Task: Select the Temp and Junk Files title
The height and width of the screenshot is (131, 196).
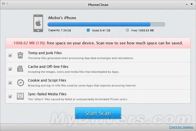Action: click(x=45, y=53)
